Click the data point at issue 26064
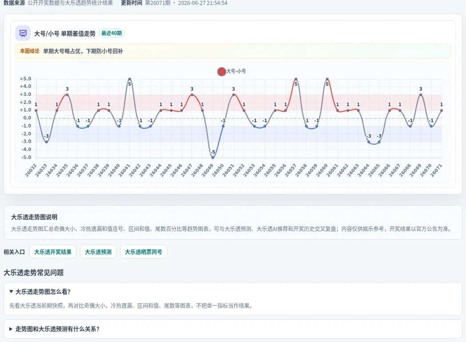 [x=369, y=142]
